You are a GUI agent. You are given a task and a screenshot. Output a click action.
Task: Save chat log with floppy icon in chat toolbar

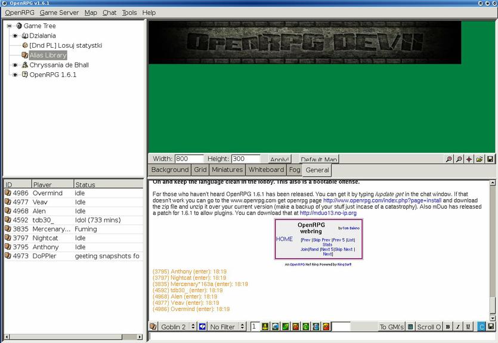(491, 326)
